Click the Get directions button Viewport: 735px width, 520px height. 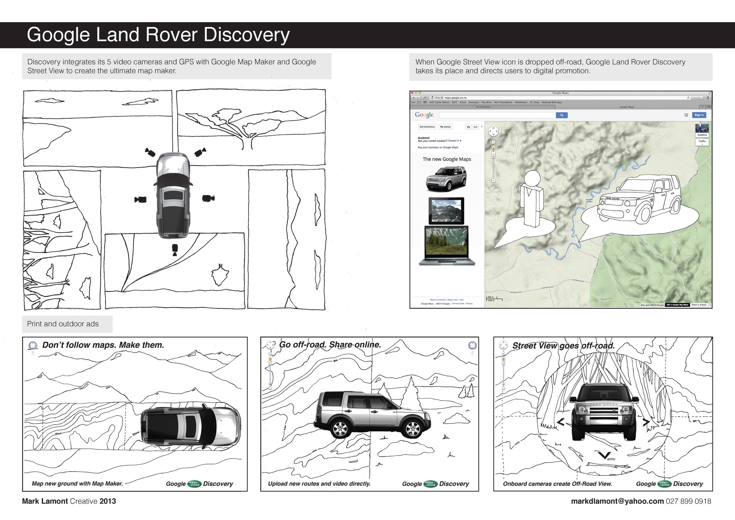[427, 127]
